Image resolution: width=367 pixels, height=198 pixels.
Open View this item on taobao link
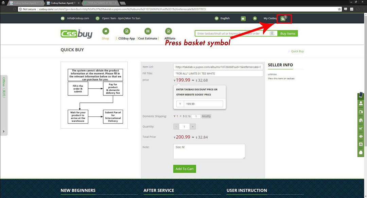tap(281, 79)
